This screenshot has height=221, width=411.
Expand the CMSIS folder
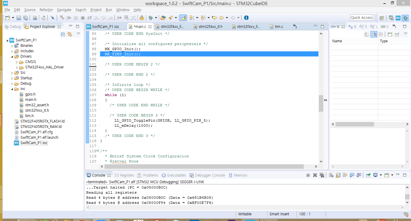point(17,62)
